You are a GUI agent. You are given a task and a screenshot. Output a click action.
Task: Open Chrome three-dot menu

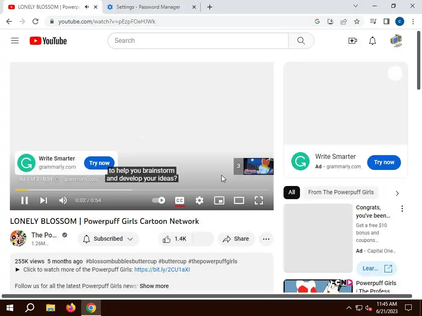tap(413, 21)
